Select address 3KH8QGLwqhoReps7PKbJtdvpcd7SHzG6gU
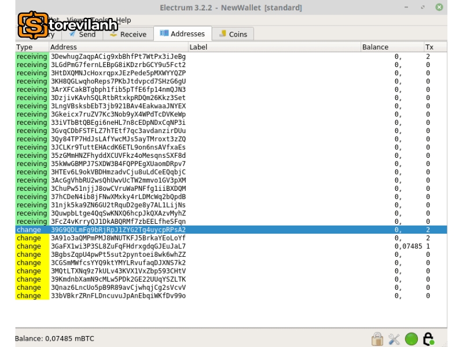 118,81
